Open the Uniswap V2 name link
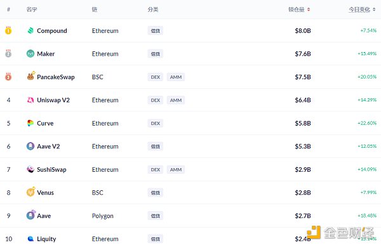381x246 pixels. pyautogui.click(x=53, y=100)
